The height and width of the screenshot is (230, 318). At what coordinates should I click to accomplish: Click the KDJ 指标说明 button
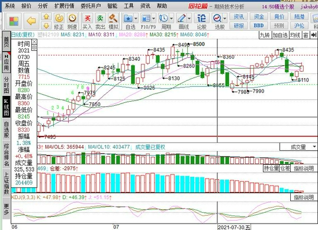pos(304,197)
